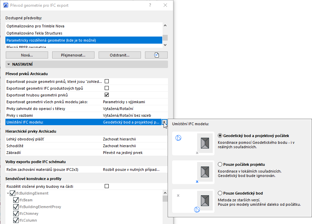The image size is (312, 224).
Task: Collapse the IfcBuildingElement tree node
Action: [8, 193]
